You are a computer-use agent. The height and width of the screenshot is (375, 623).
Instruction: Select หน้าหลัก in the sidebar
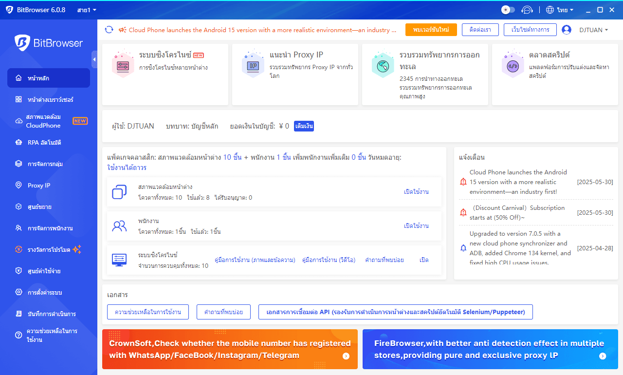click(49, 78)
